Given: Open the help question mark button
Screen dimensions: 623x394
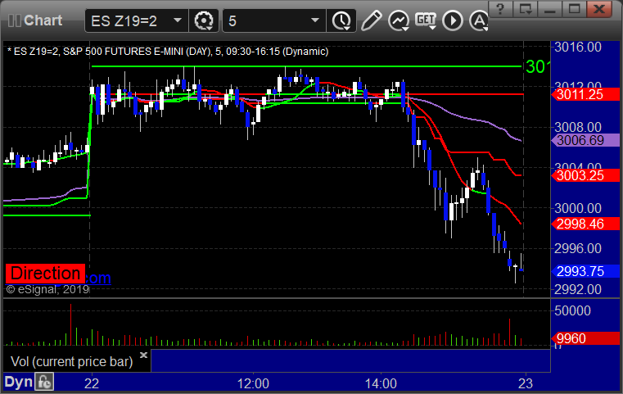Looking at the screenshot, I should click(500, 9).
